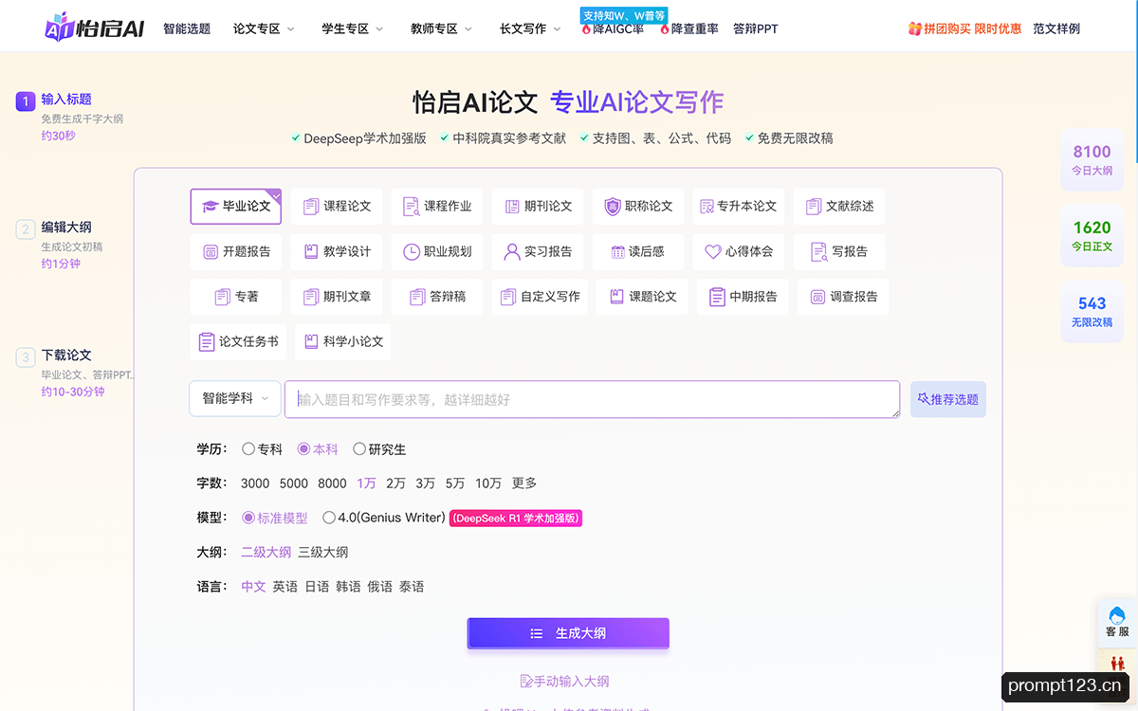Select the 科学小论文 icon
The width and height of the screenshot is (1138, 711).
click(x=310, y=341)
